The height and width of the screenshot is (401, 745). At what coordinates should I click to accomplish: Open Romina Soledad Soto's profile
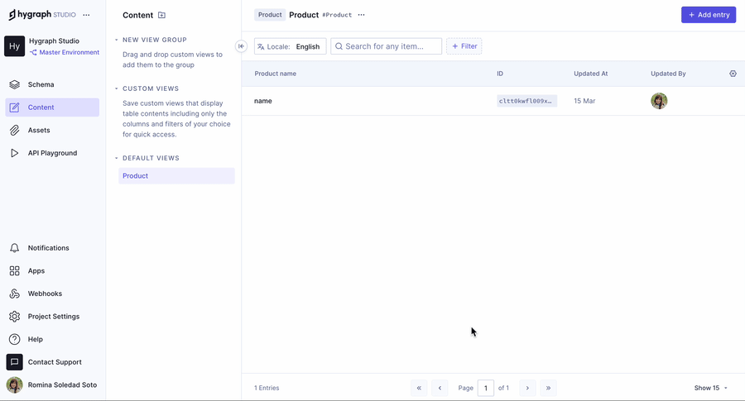coord(52,384)
